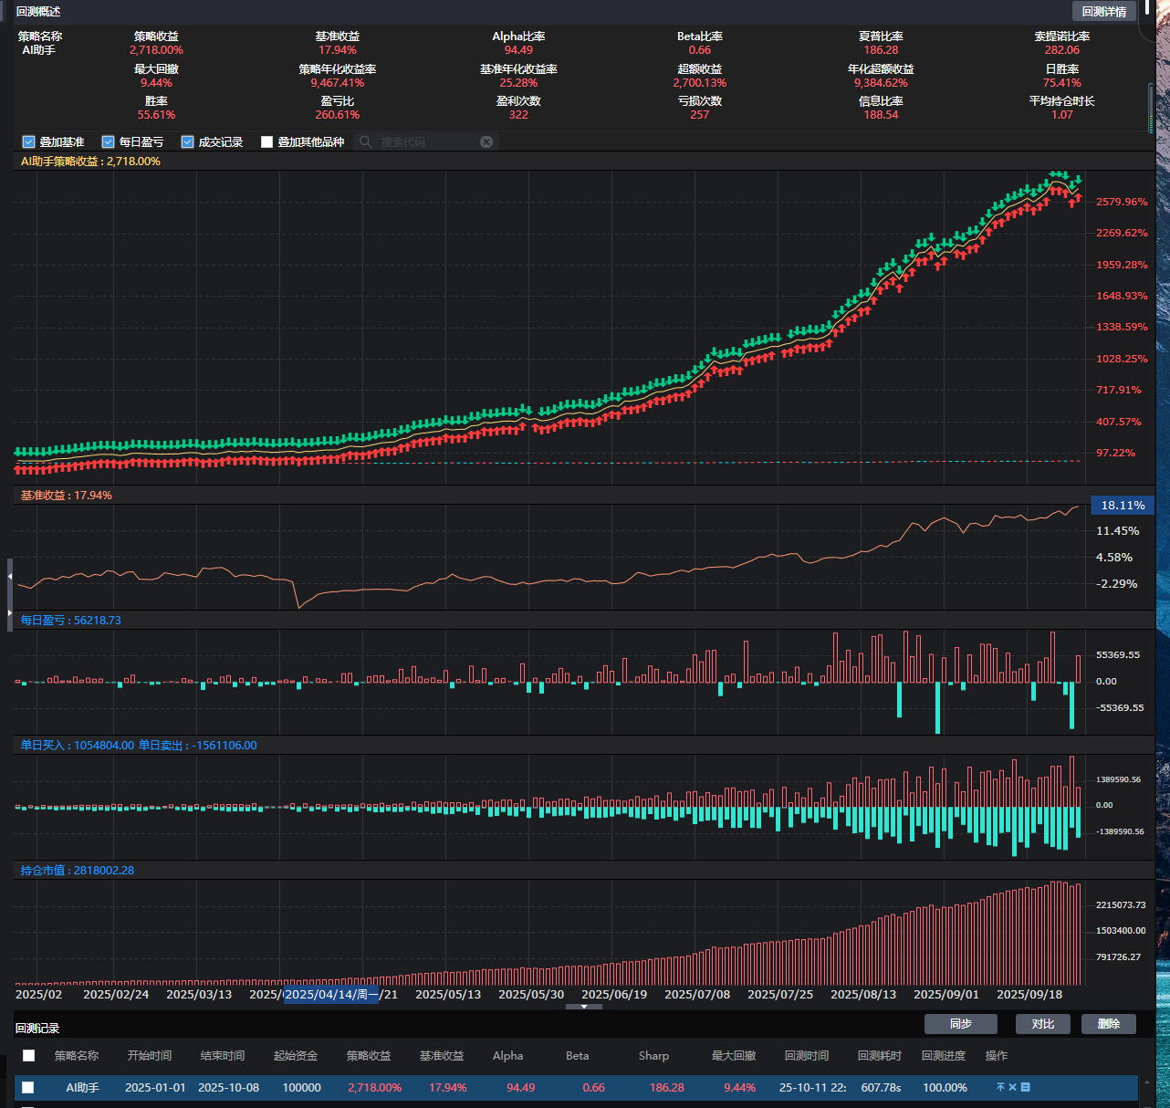Screen dimensions: 1170x1108
Task: Click the left-pointing arrow on left splitter
Action: 10,577
